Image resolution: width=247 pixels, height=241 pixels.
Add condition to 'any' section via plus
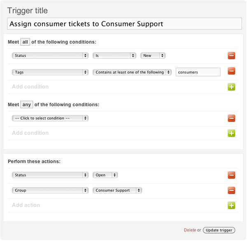tap(231, 133)
